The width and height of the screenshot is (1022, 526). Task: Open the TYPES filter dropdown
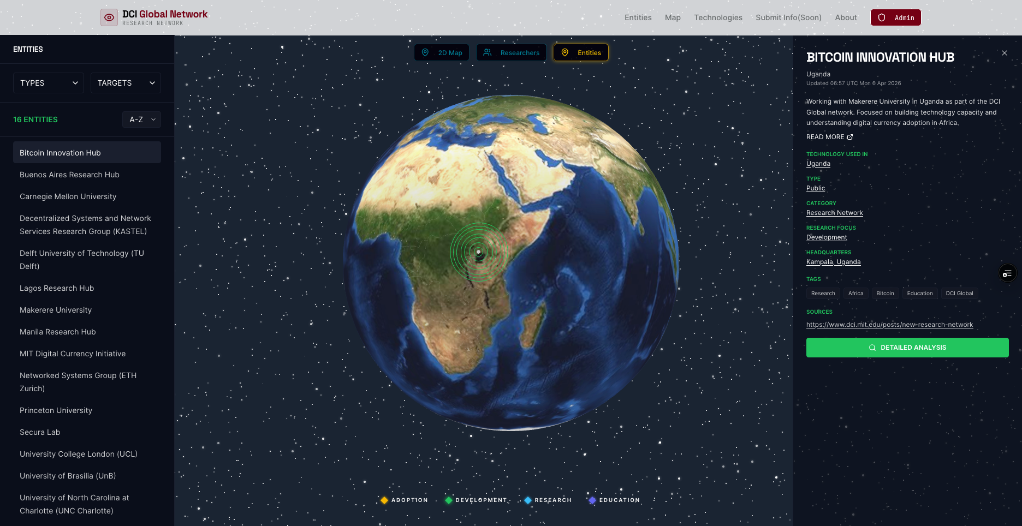tap(49, 83)
